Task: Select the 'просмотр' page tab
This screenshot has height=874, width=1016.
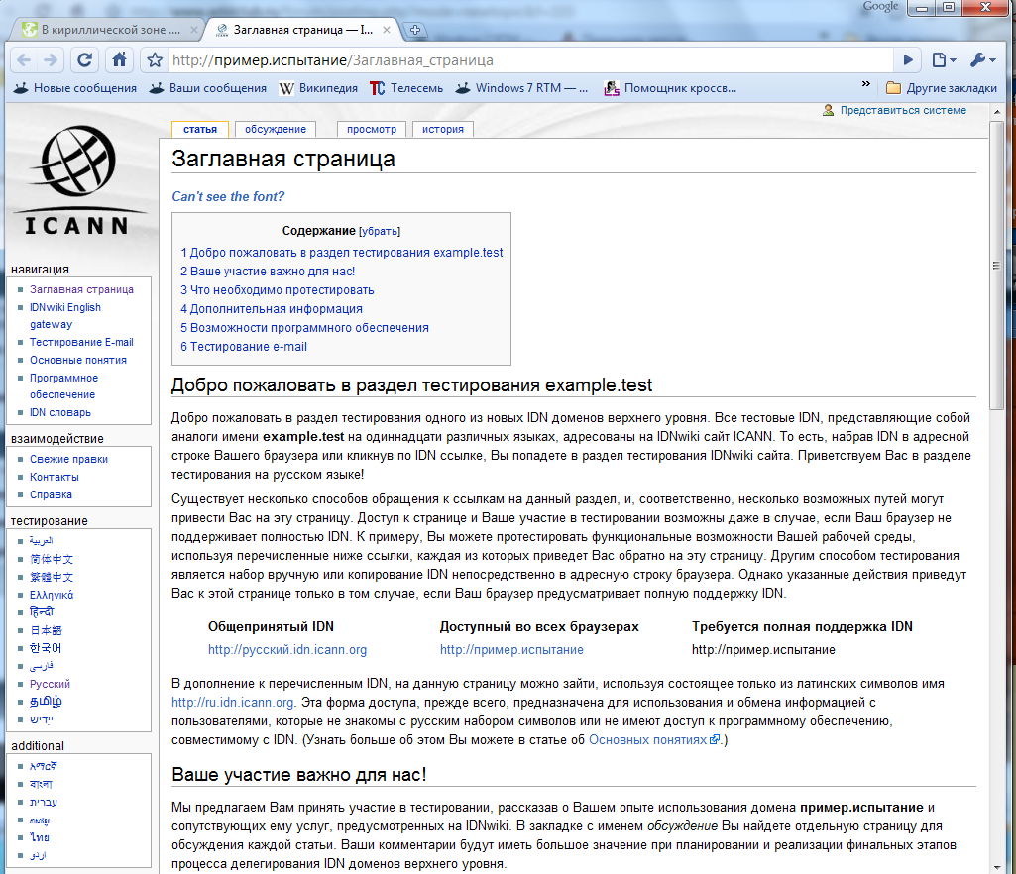Action: click(372, 129)
